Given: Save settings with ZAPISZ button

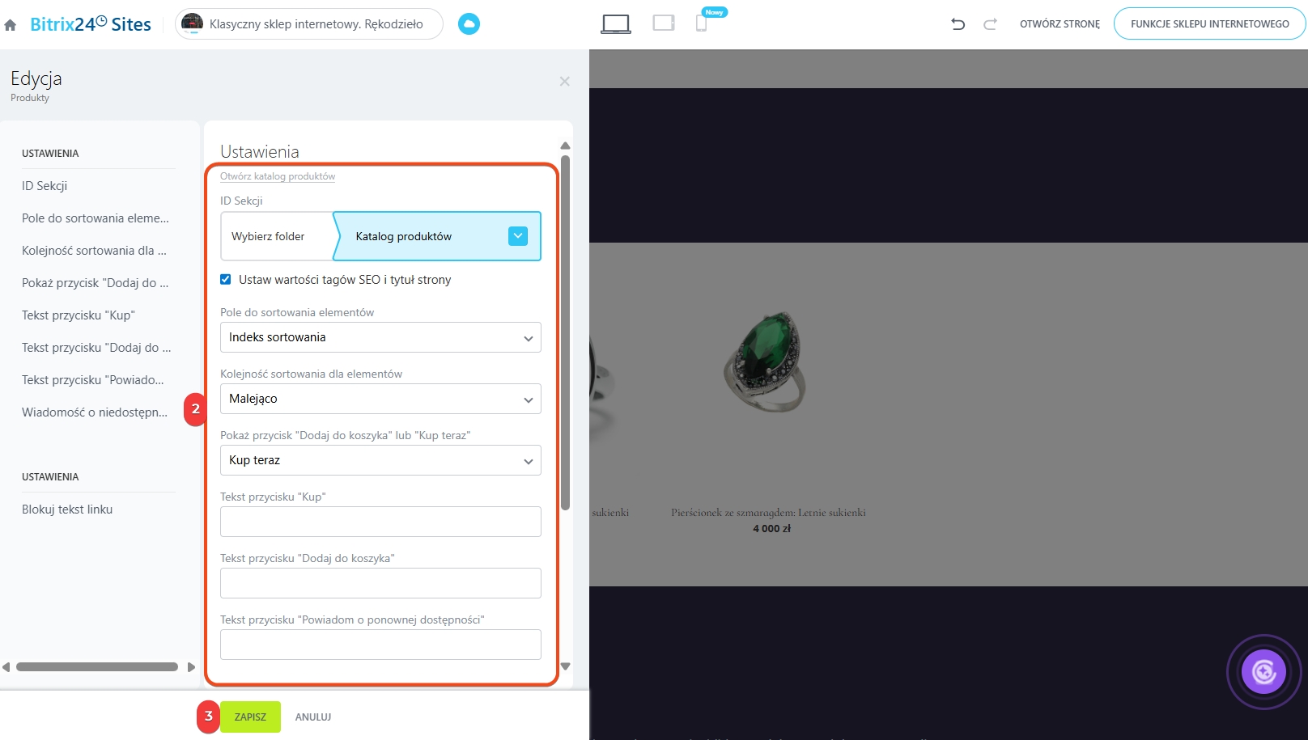Looking at the screenshot, I should tap(250, 717).
